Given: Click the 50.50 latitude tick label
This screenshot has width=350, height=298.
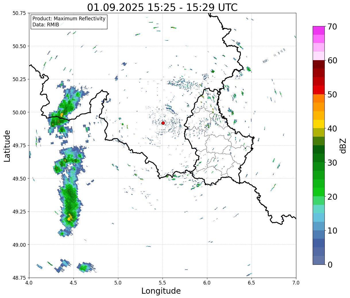Looking at the screenshot, I should click(19, 46).
